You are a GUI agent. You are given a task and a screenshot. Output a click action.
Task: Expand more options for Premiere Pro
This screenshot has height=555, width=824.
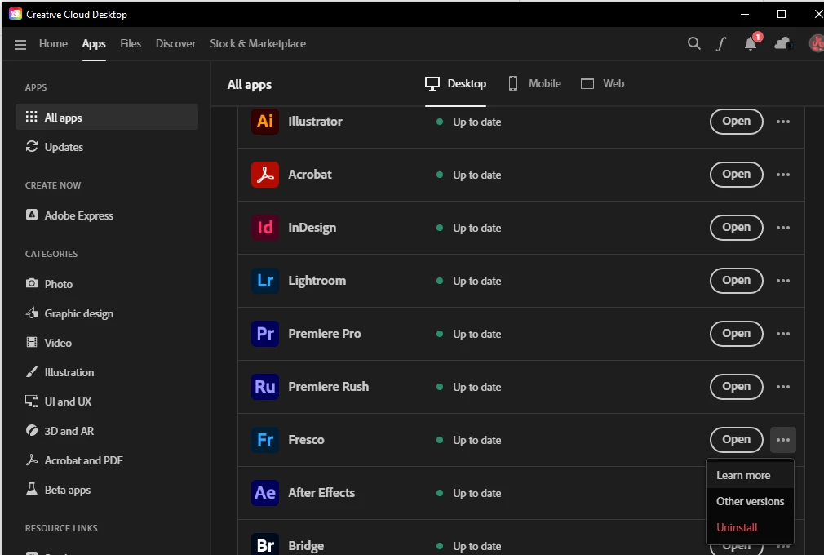pos(783,334)
